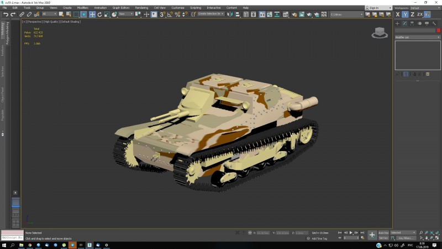Activate the Select and Rotate tool

(x=99, y=14)
